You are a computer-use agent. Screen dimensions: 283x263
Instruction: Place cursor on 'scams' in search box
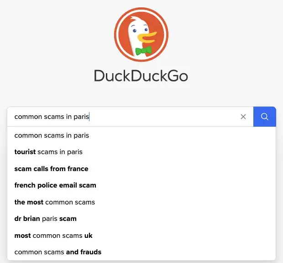54,117
